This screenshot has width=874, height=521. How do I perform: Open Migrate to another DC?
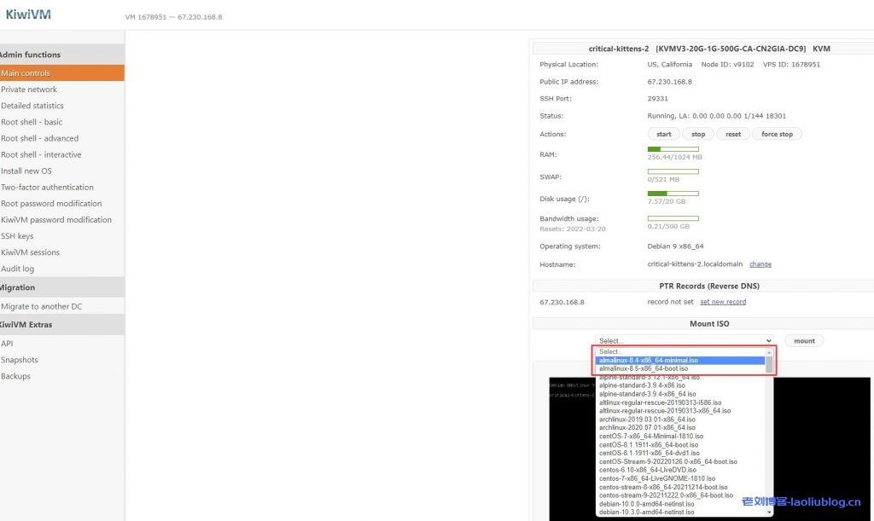(42, 307)
